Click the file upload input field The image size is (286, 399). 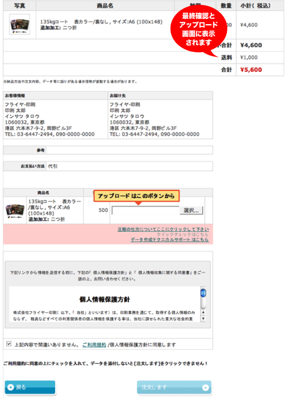146,210
